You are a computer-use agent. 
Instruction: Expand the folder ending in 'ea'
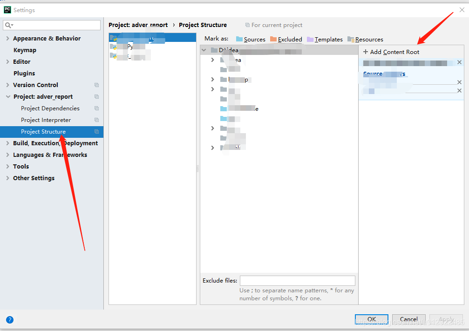pyautogui.click(x=213, y=60)
